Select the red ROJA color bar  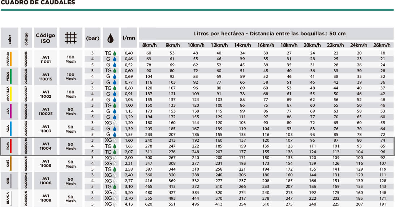10,146
